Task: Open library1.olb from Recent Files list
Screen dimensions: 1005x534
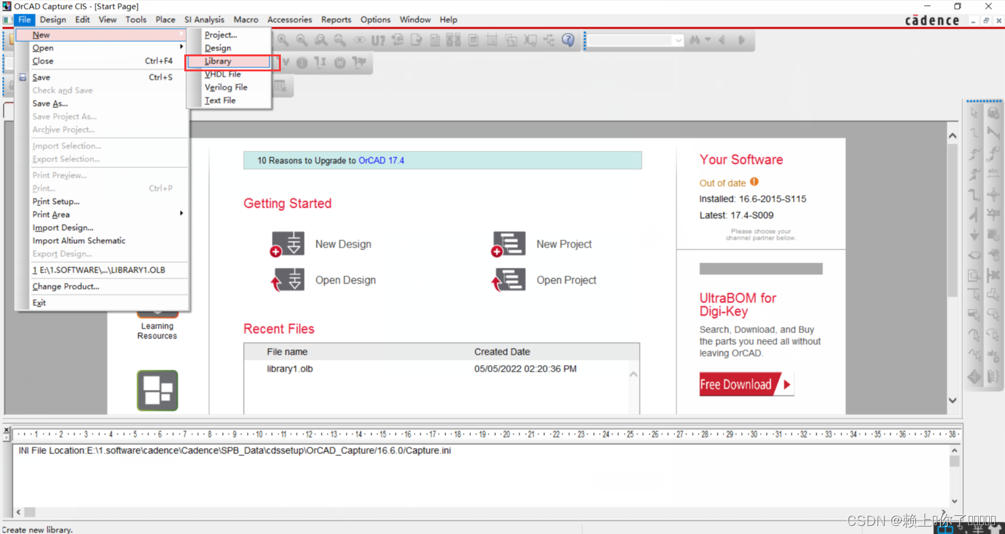Action: (290, 369)
